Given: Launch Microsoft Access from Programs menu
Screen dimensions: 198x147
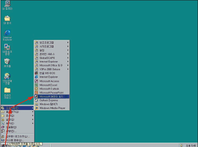Looking at the screenshot, I should coord(52,81).
